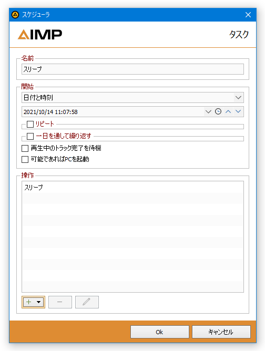Click the AIMP logo in the header

tap(40, 35)
